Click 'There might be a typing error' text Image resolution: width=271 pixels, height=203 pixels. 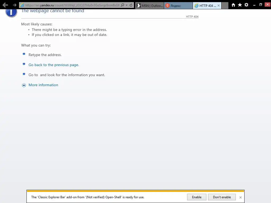click(69, 30)
